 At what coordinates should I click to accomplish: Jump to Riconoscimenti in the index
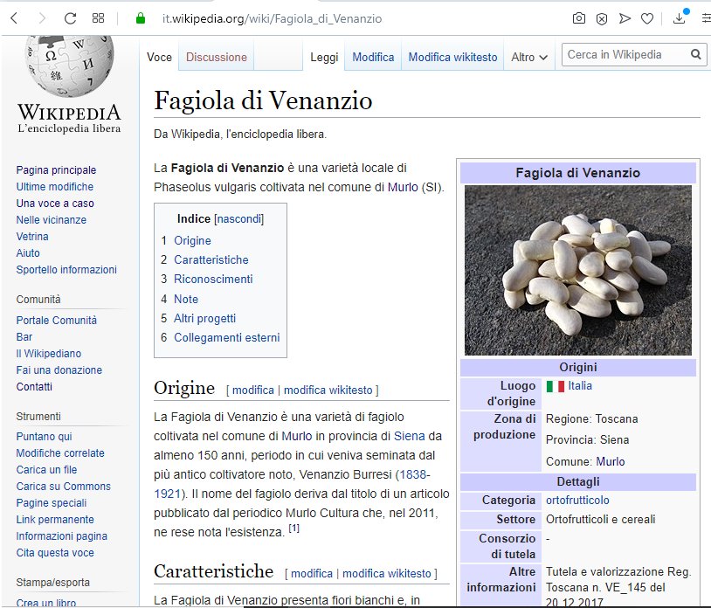click(213, 279)
